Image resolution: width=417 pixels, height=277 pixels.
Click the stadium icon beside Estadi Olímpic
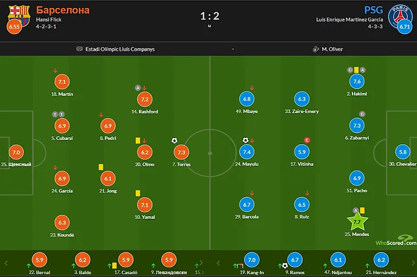click(79, 49)
